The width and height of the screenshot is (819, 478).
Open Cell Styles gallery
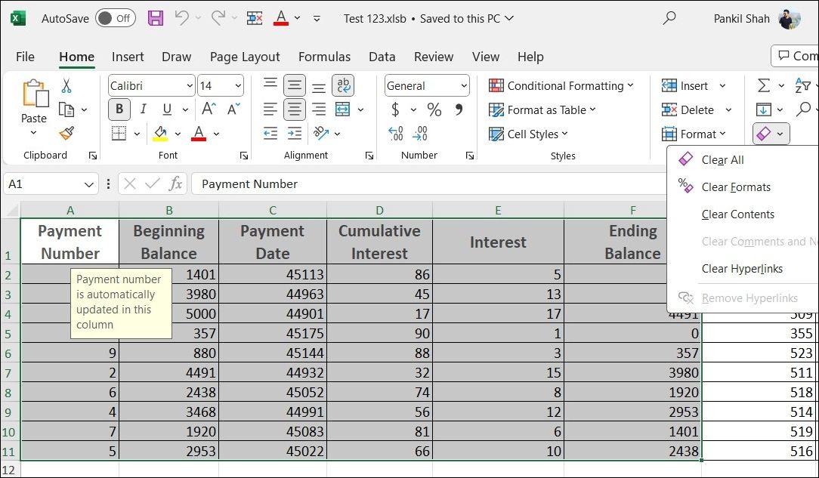(x=529, y=134)
